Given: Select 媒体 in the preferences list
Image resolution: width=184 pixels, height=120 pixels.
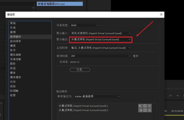Looking at the screenshot, I should click(x=30, y=73).
